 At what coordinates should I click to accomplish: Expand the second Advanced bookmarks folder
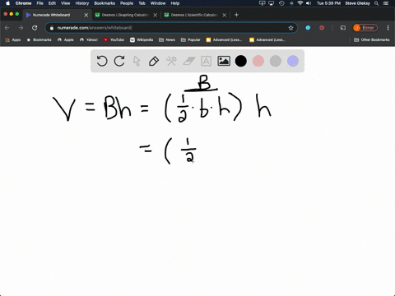(267, 39)
